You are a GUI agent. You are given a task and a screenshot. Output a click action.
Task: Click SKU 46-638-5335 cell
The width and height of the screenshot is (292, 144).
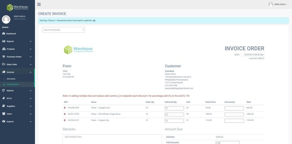73,108
